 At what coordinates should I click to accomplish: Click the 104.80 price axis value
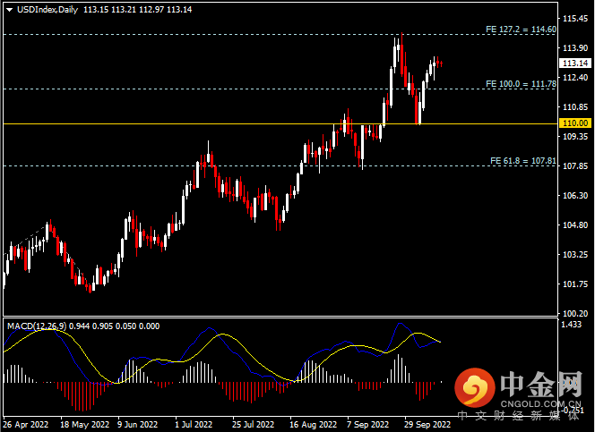[575, 225]
